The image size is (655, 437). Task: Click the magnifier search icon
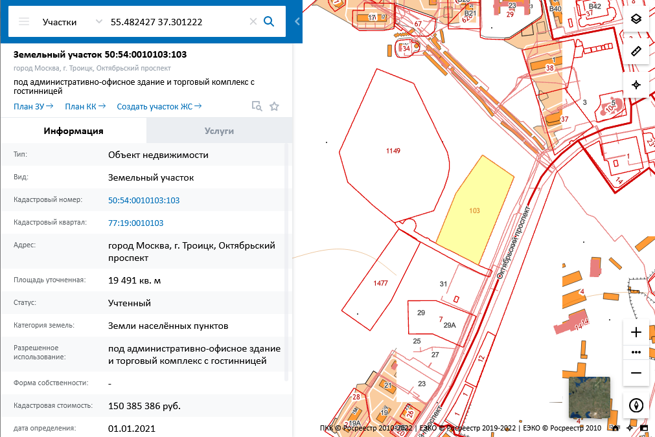[269, 22]
